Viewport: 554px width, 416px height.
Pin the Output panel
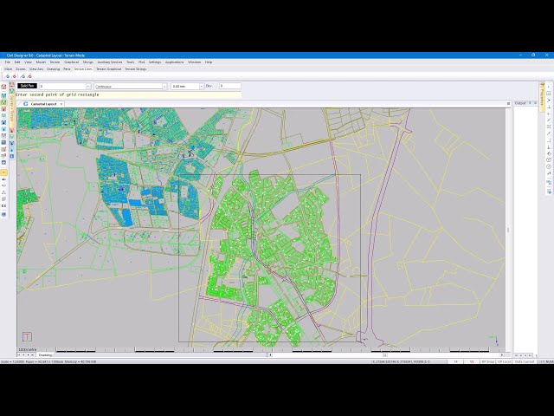pyautogui.click(x=530, y=103)
